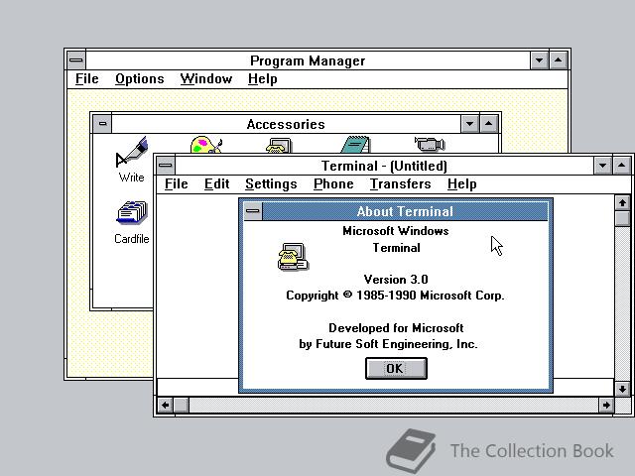635x476 pixels.
Task: Maximize the Terminal window
Action: [x=622, y=166]
